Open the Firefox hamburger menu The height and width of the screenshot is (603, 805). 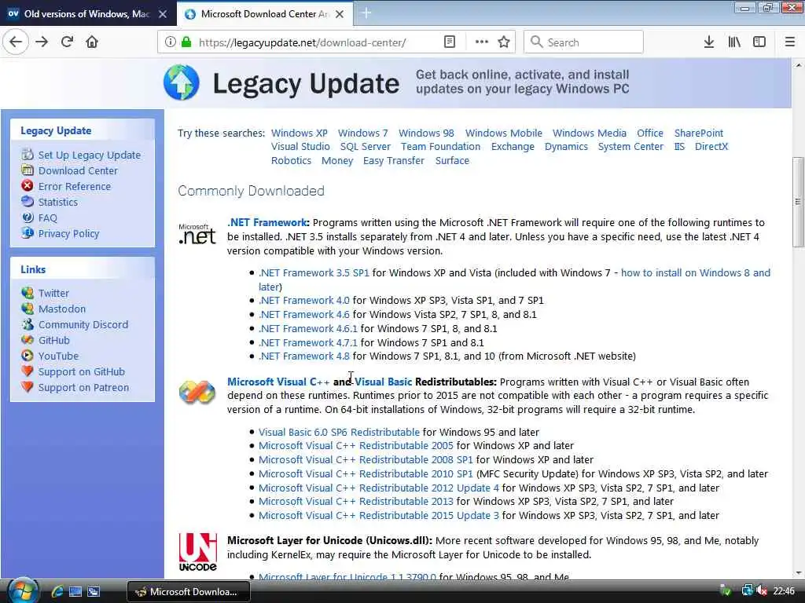(x=790, y=42)
